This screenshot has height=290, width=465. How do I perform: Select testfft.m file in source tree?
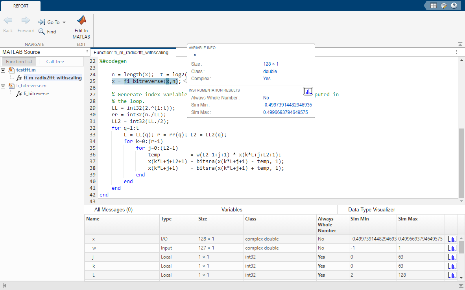click(x=26, y=70)
